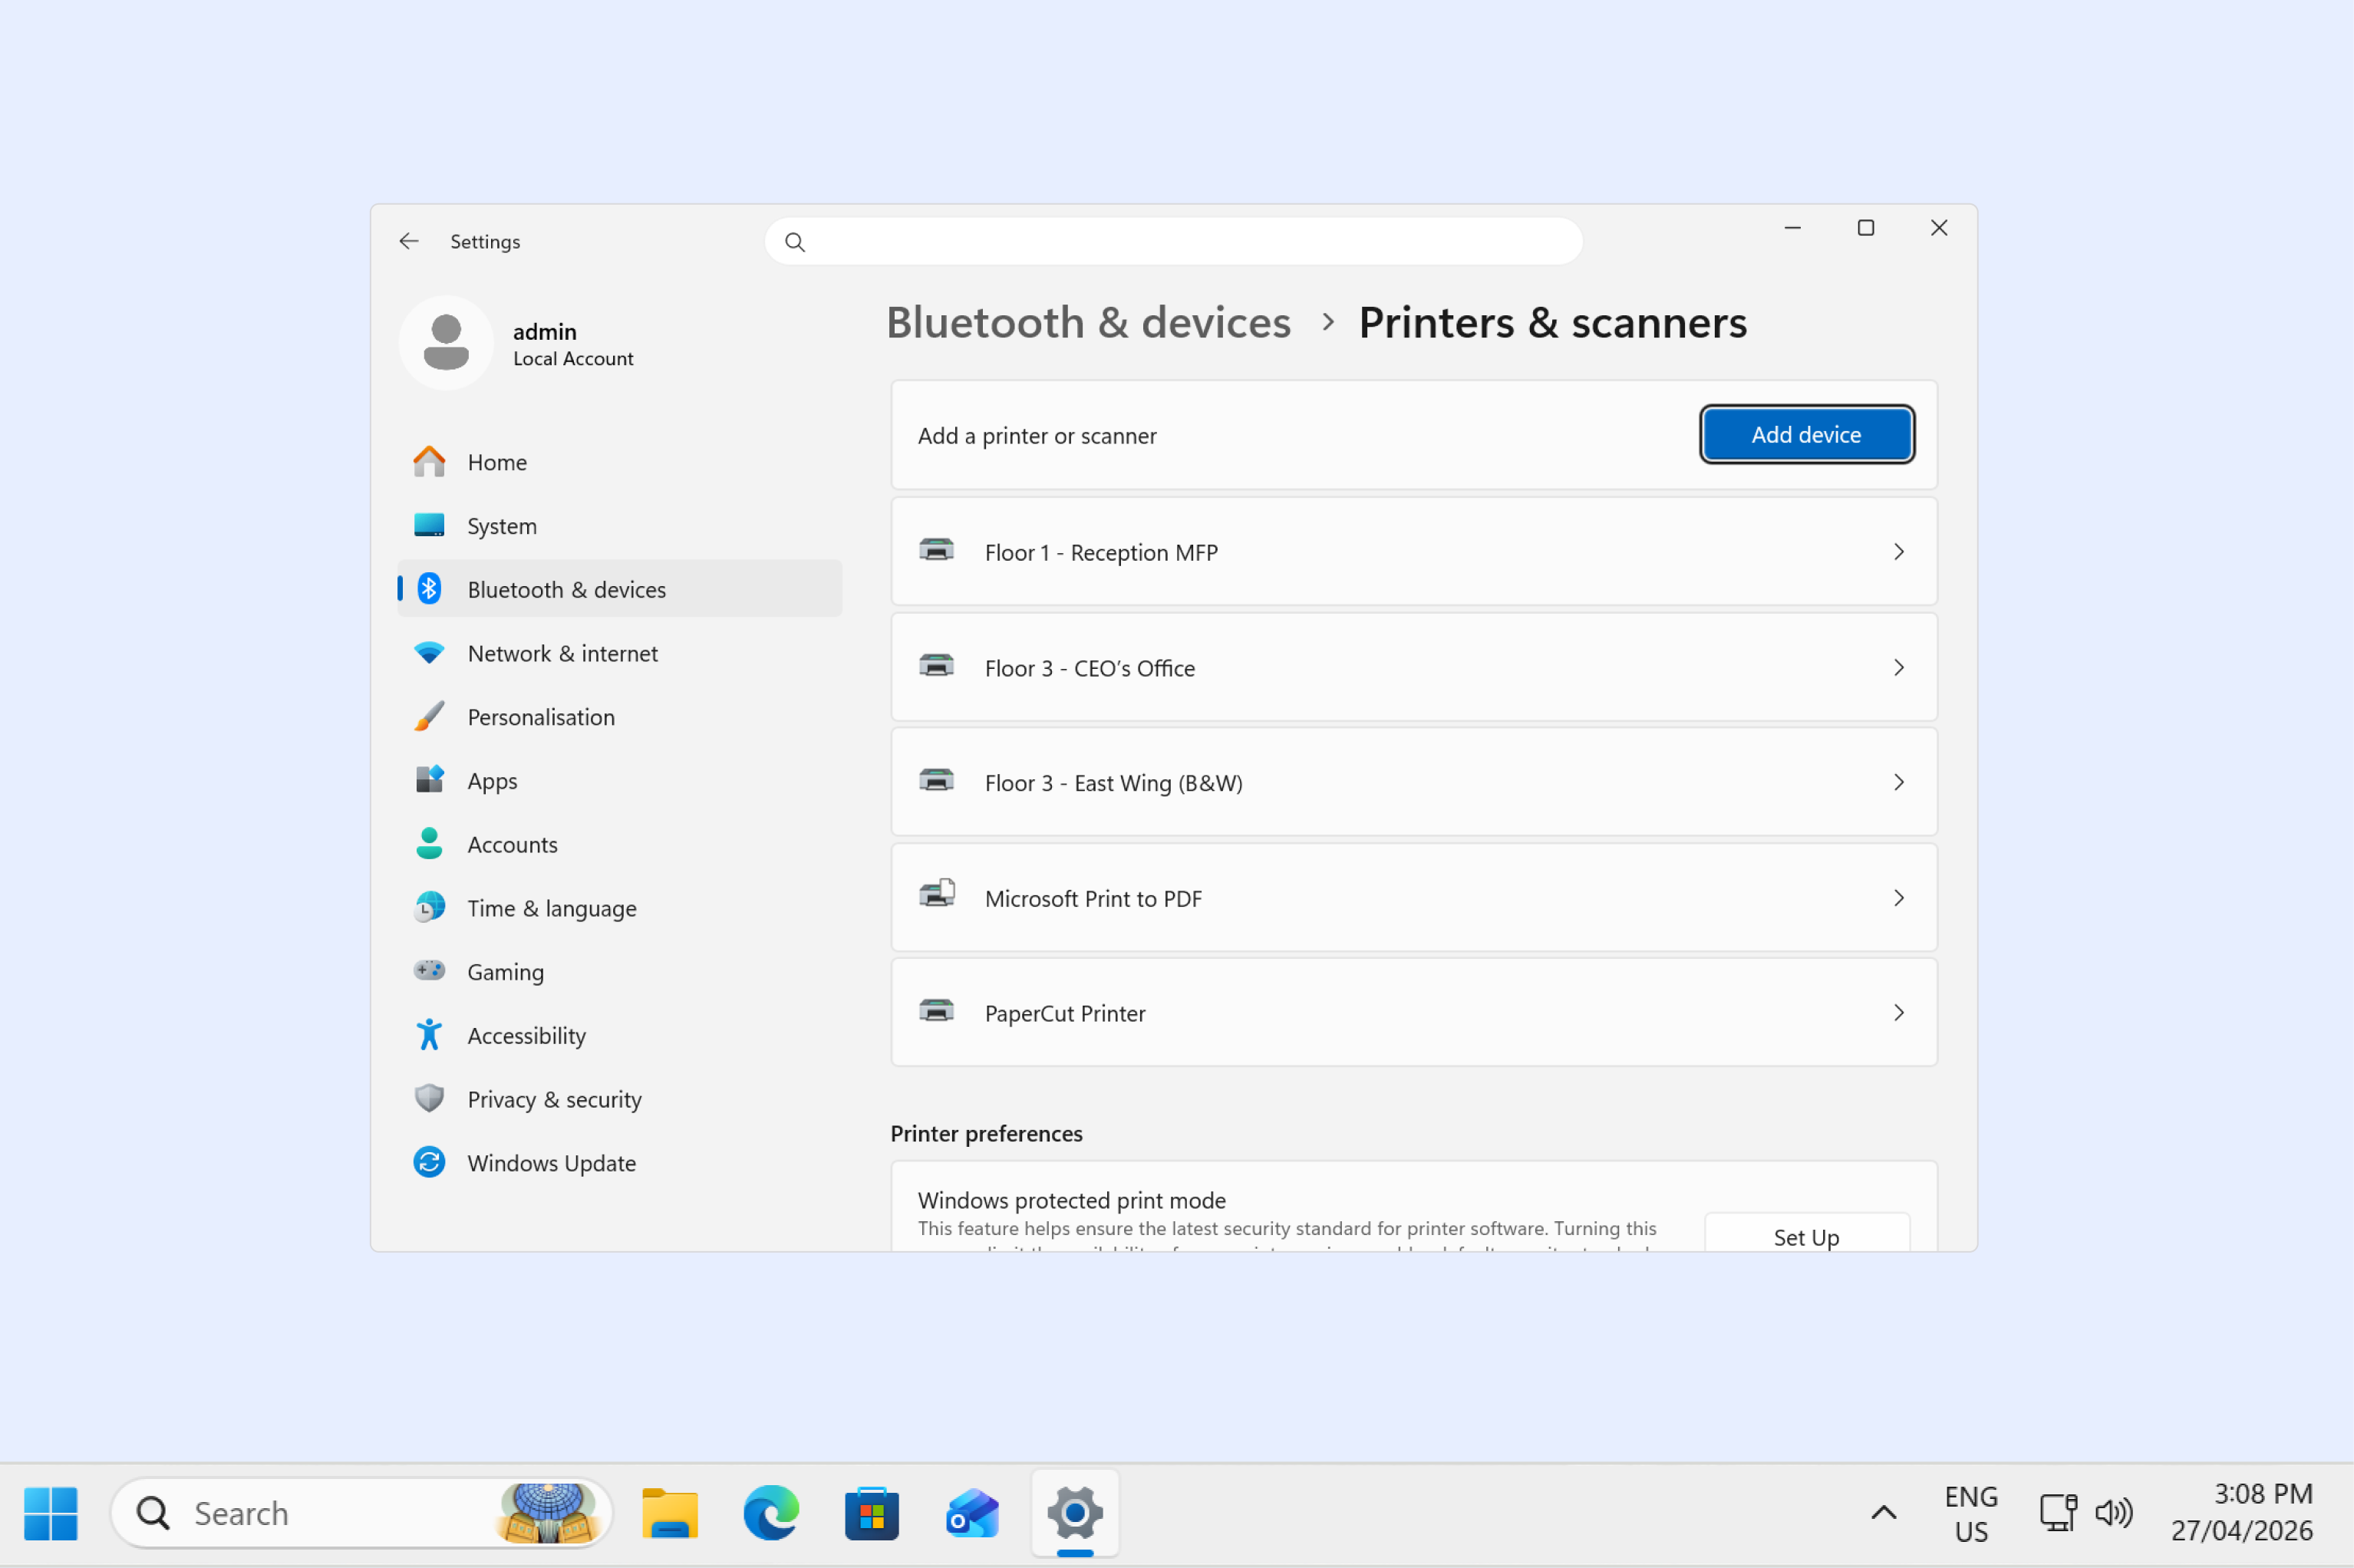This screenshot has width=2354, height=1568.
Task: Click inside the Settings search box
Action: pyautogui.click(x=1174, y=242)
